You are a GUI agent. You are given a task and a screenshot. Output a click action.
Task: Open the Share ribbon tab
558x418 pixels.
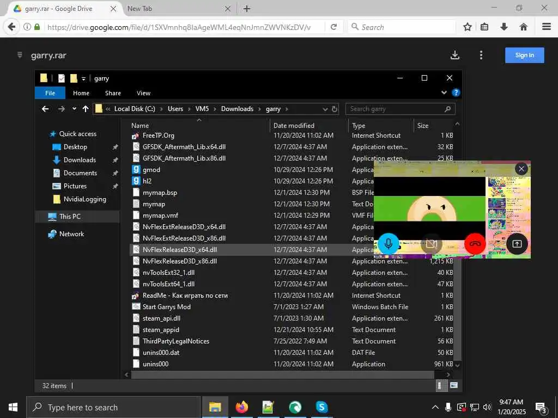tap(113, 93)
